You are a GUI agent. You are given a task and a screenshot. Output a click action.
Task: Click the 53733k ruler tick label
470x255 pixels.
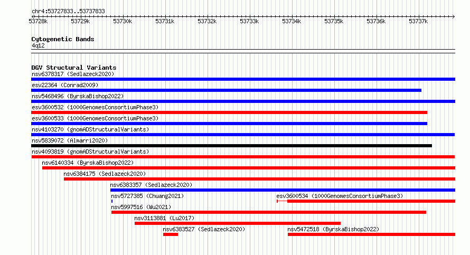(249, 21)
